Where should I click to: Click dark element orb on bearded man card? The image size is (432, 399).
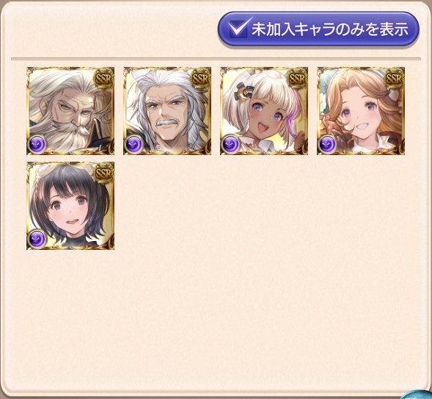(x=37, y=144)
